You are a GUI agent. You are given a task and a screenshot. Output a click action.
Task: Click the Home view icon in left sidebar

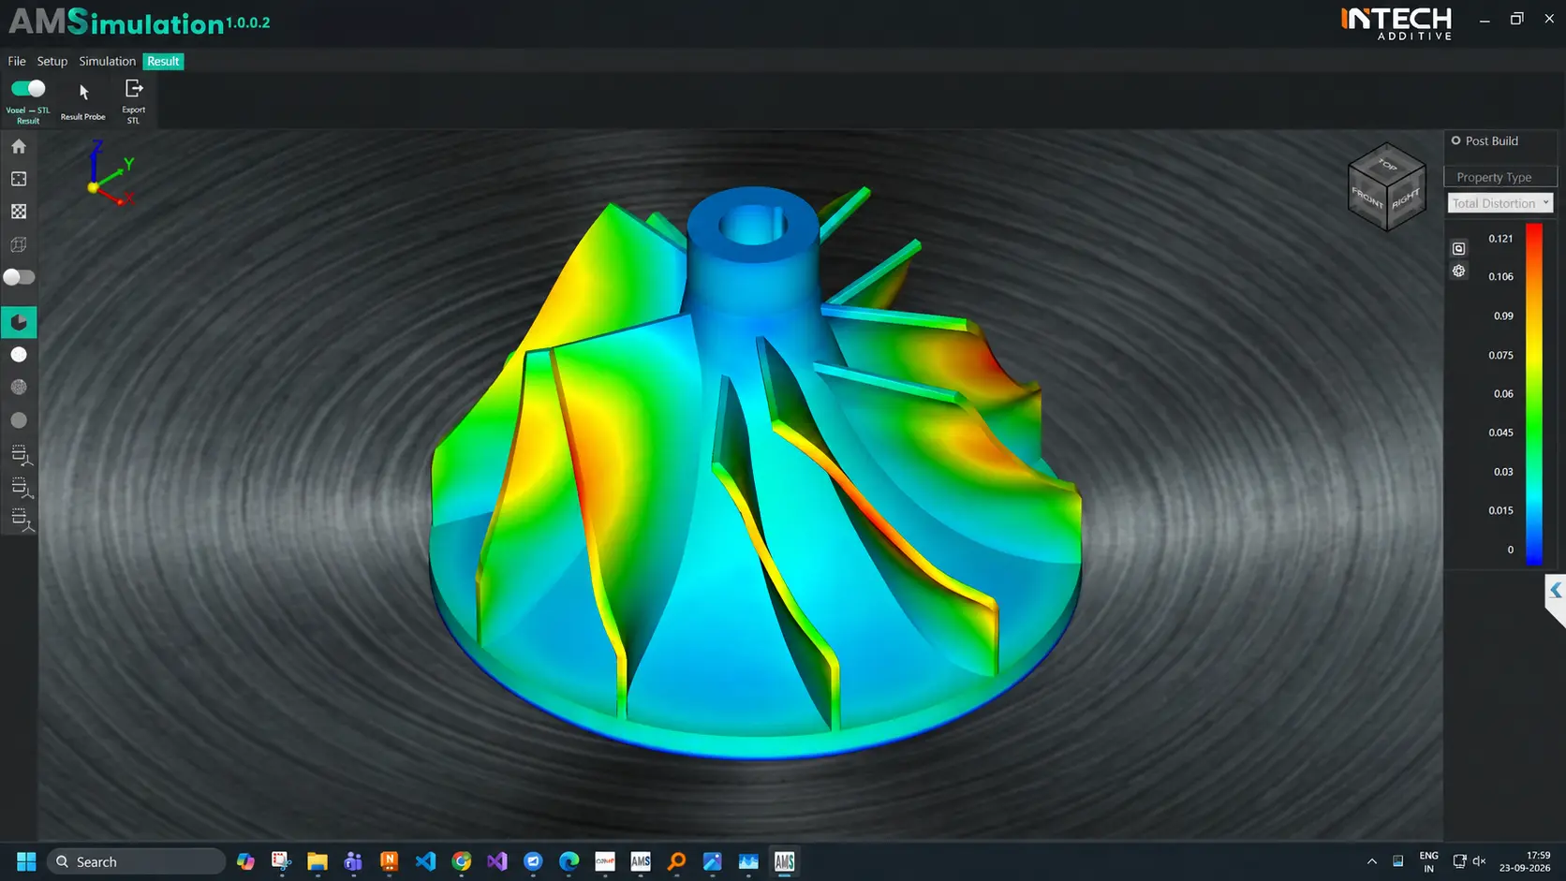pyautogui.click(x=19, y=146)
